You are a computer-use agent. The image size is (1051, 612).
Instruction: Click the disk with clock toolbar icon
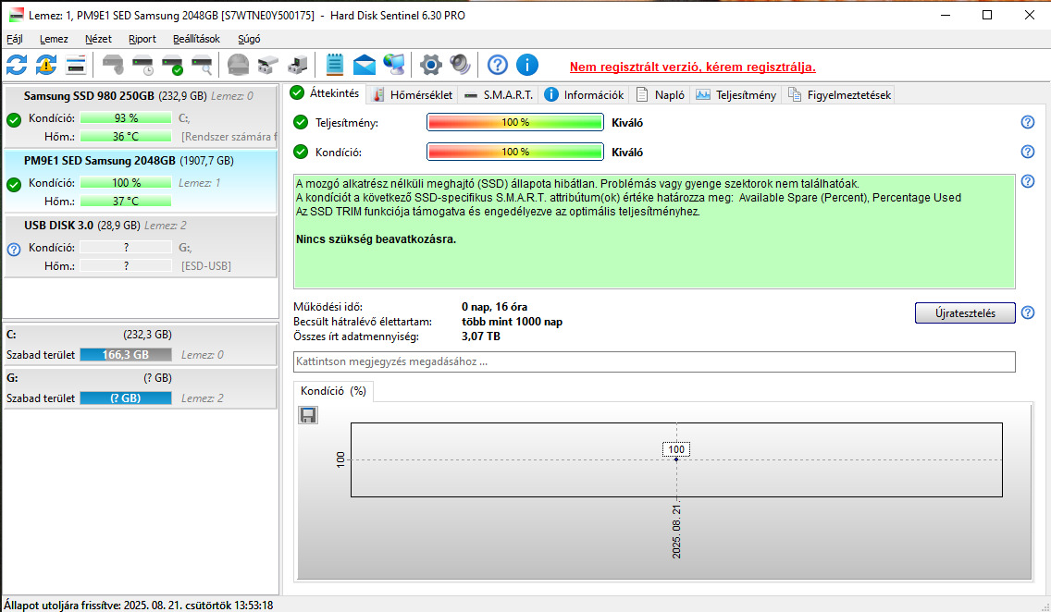pos(142,65)
